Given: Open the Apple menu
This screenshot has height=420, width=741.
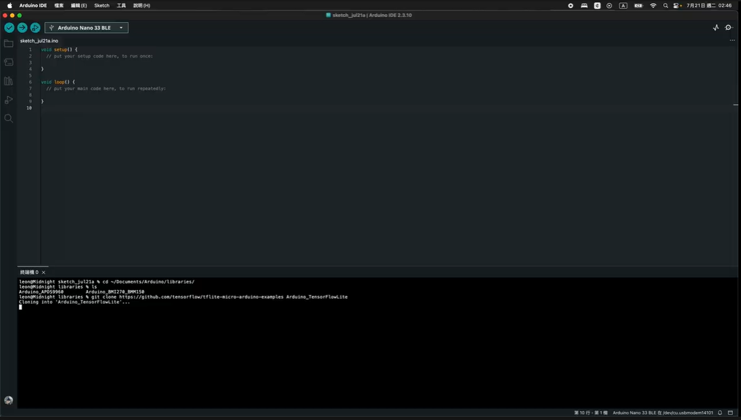Looking at the screenshot, I should coord(9,5).
